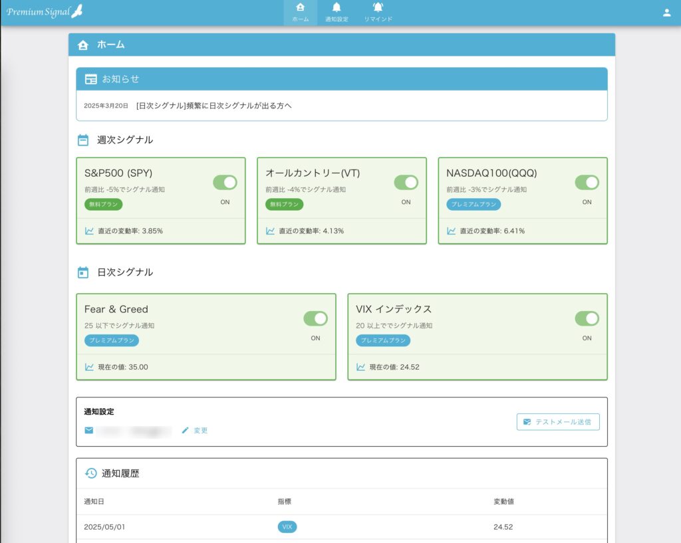Click the home icon in ホーム header

tap(83, 45)
